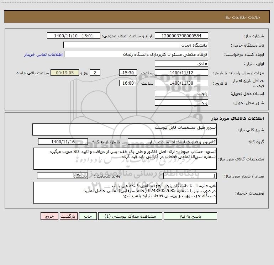Click the deadline time field 15:30
Screen dimensions: 274x265
point(128,73)
